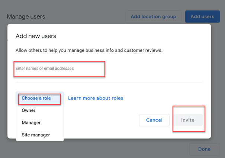Collapse the role list via Choose a role

(36, 98)
